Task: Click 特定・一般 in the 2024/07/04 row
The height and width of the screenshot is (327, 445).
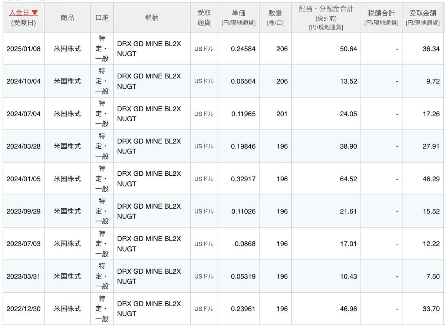Action: pyautogui.click(x=102, y=114)
